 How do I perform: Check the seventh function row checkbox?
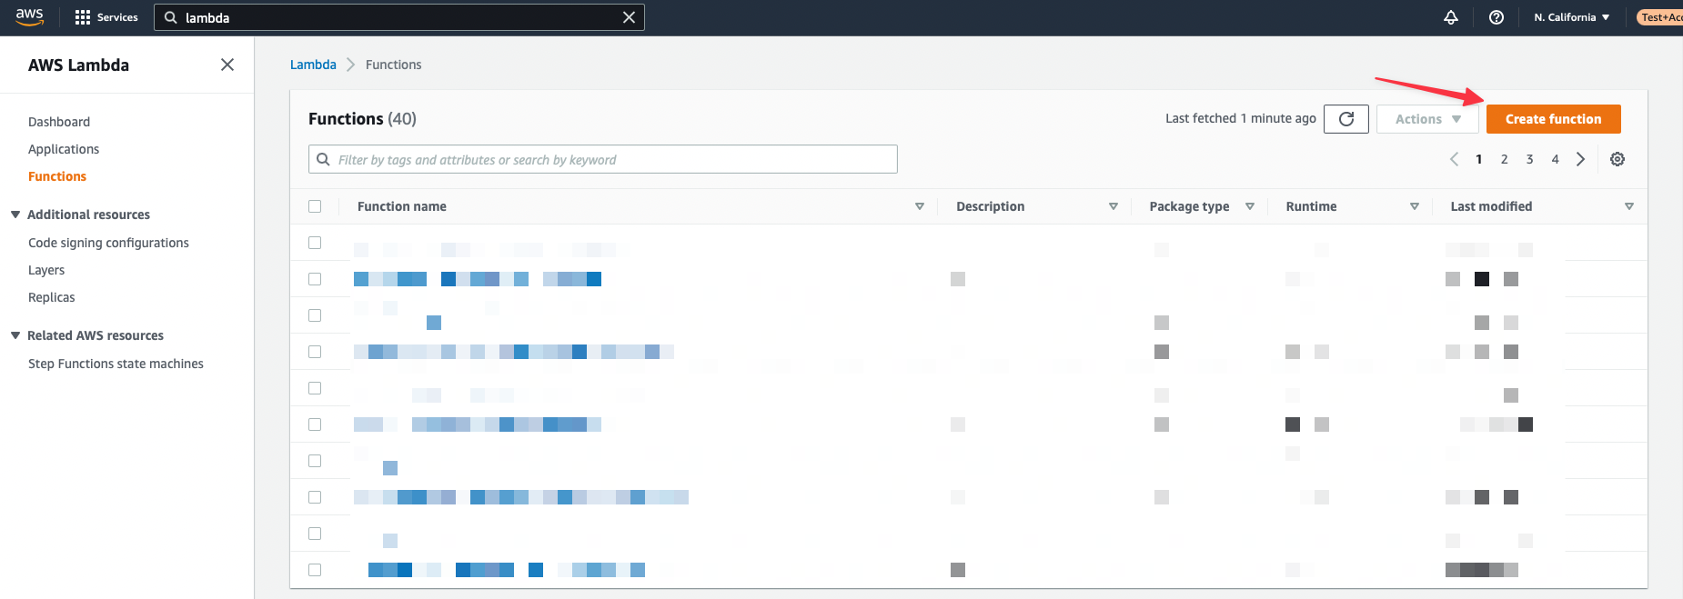click(315, 461)
